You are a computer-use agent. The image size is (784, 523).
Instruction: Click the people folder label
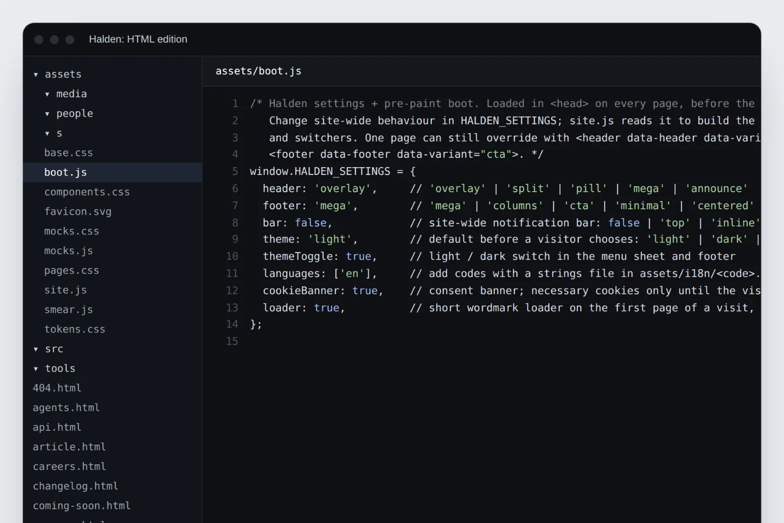click(x=74, y=113)
